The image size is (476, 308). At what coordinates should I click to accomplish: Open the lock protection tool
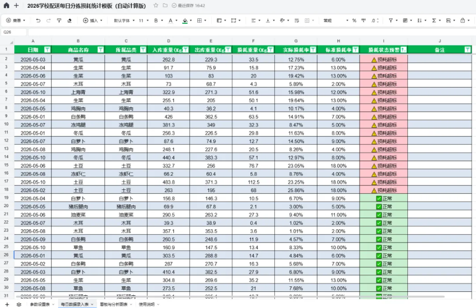[463, 20]
